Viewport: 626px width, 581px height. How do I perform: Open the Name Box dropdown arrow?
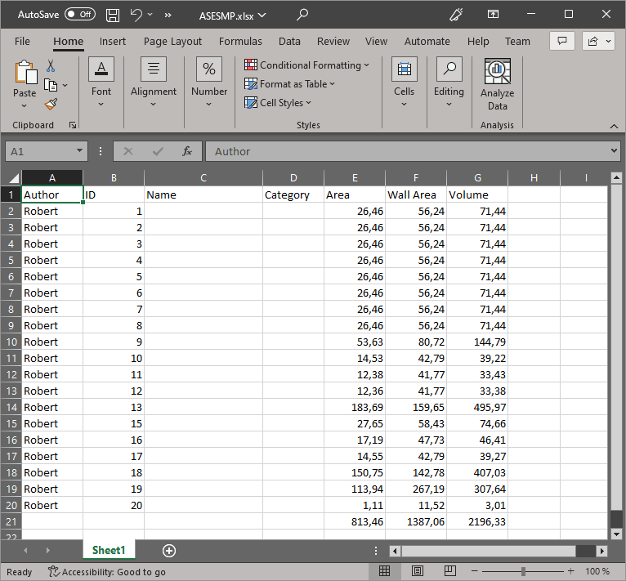tap(79, 151)
